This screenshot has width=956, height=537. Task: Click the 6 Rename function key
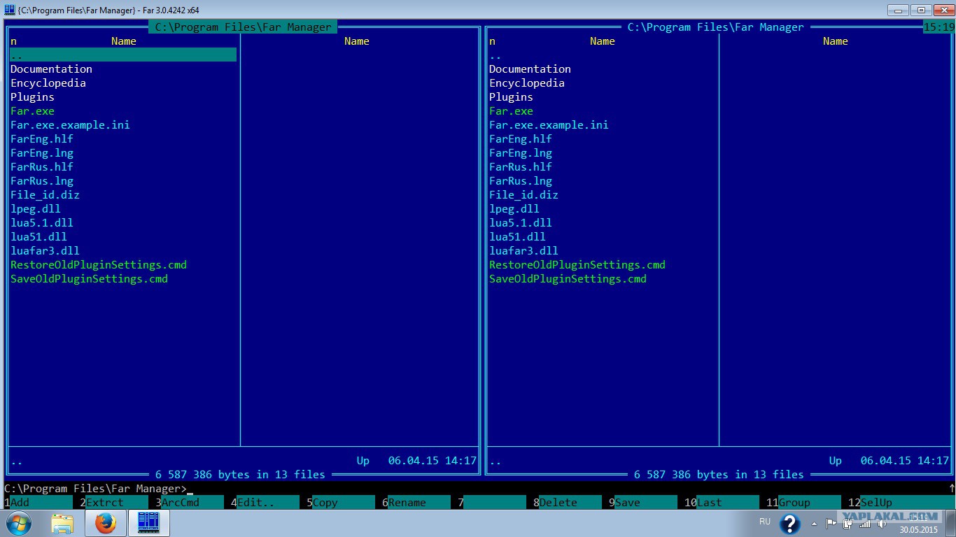[x=416, y=502]
